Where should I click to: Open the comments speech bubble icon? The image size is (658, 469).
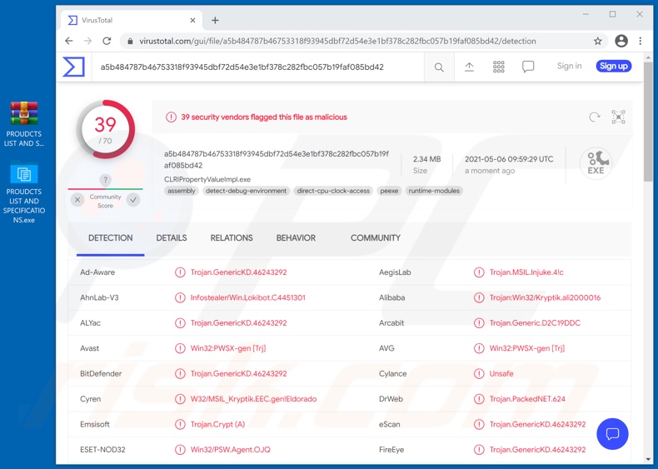pyautogui.click(x=528, y=67)
